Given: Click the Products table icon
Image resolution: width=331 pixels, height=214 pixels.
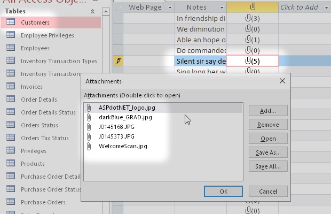Looking at the screenshot, I should 10,164.
